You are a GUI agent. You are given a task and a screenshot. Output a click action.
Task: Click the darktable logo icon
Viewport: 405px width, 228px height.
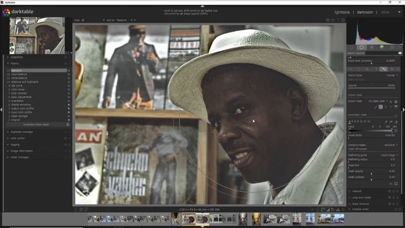pos(6,12)
